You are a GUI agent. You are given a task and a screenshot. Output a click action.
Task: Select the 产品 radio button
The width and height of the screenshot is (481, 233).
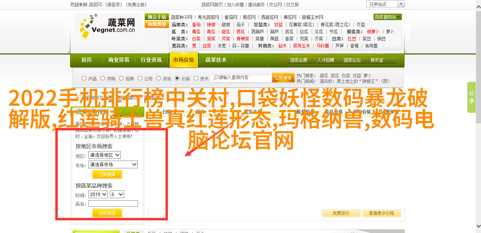84,78
